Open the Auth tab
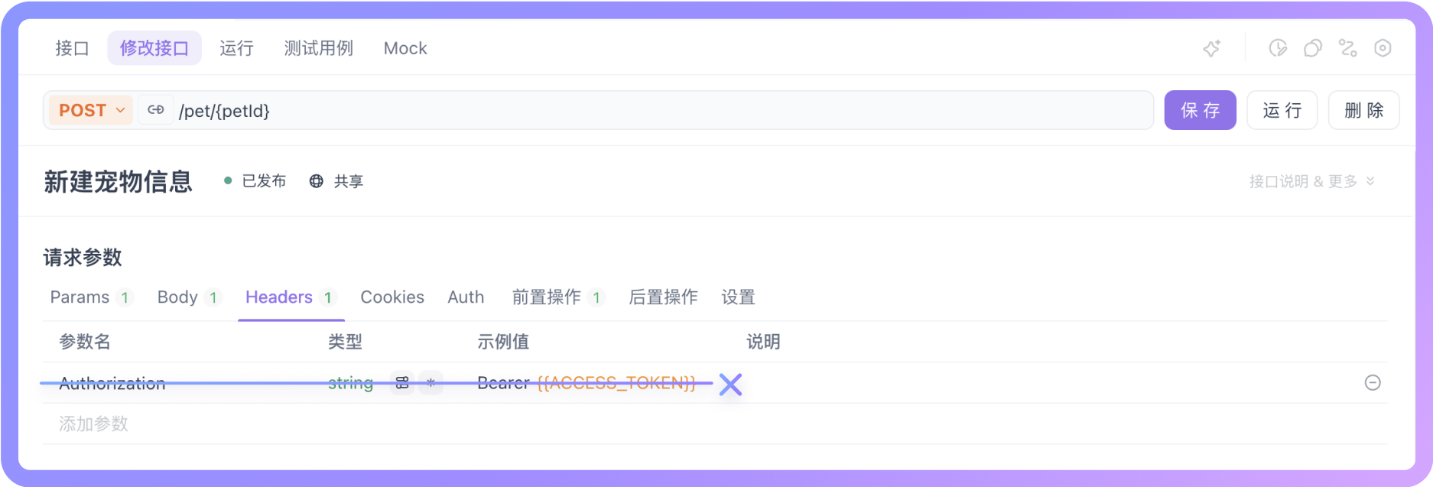 tap(466, 297)
